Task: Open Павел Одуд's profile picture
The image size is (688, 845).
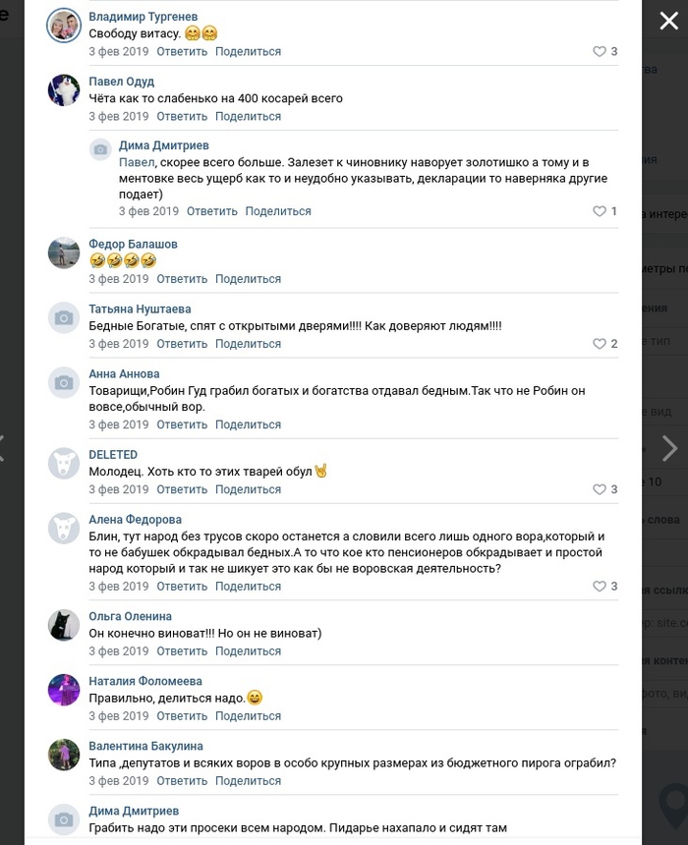Action: click(64, 90)
